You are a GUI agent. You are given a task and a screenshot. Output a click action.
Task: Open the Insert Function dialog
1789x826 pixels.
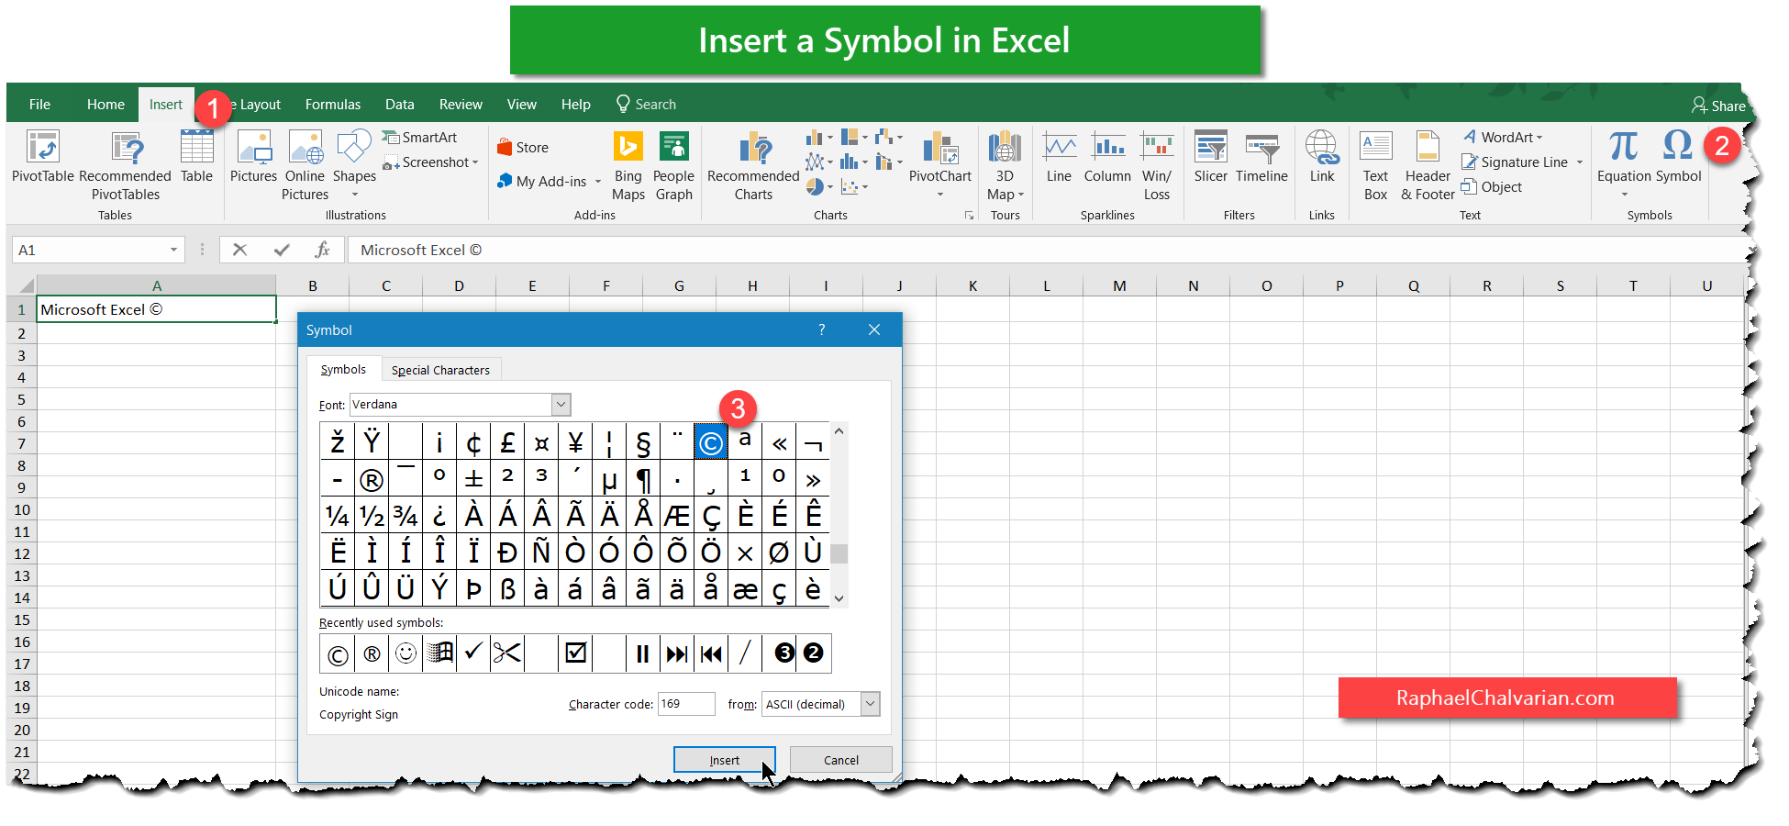point(322,250)
